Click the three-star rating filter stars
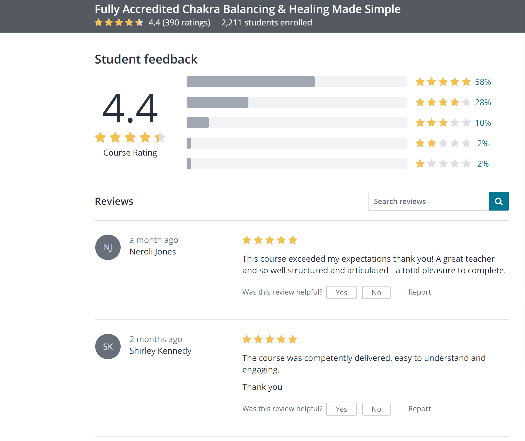Image resolution: width=525 pixels, height=441 pixels. point(443,123)
